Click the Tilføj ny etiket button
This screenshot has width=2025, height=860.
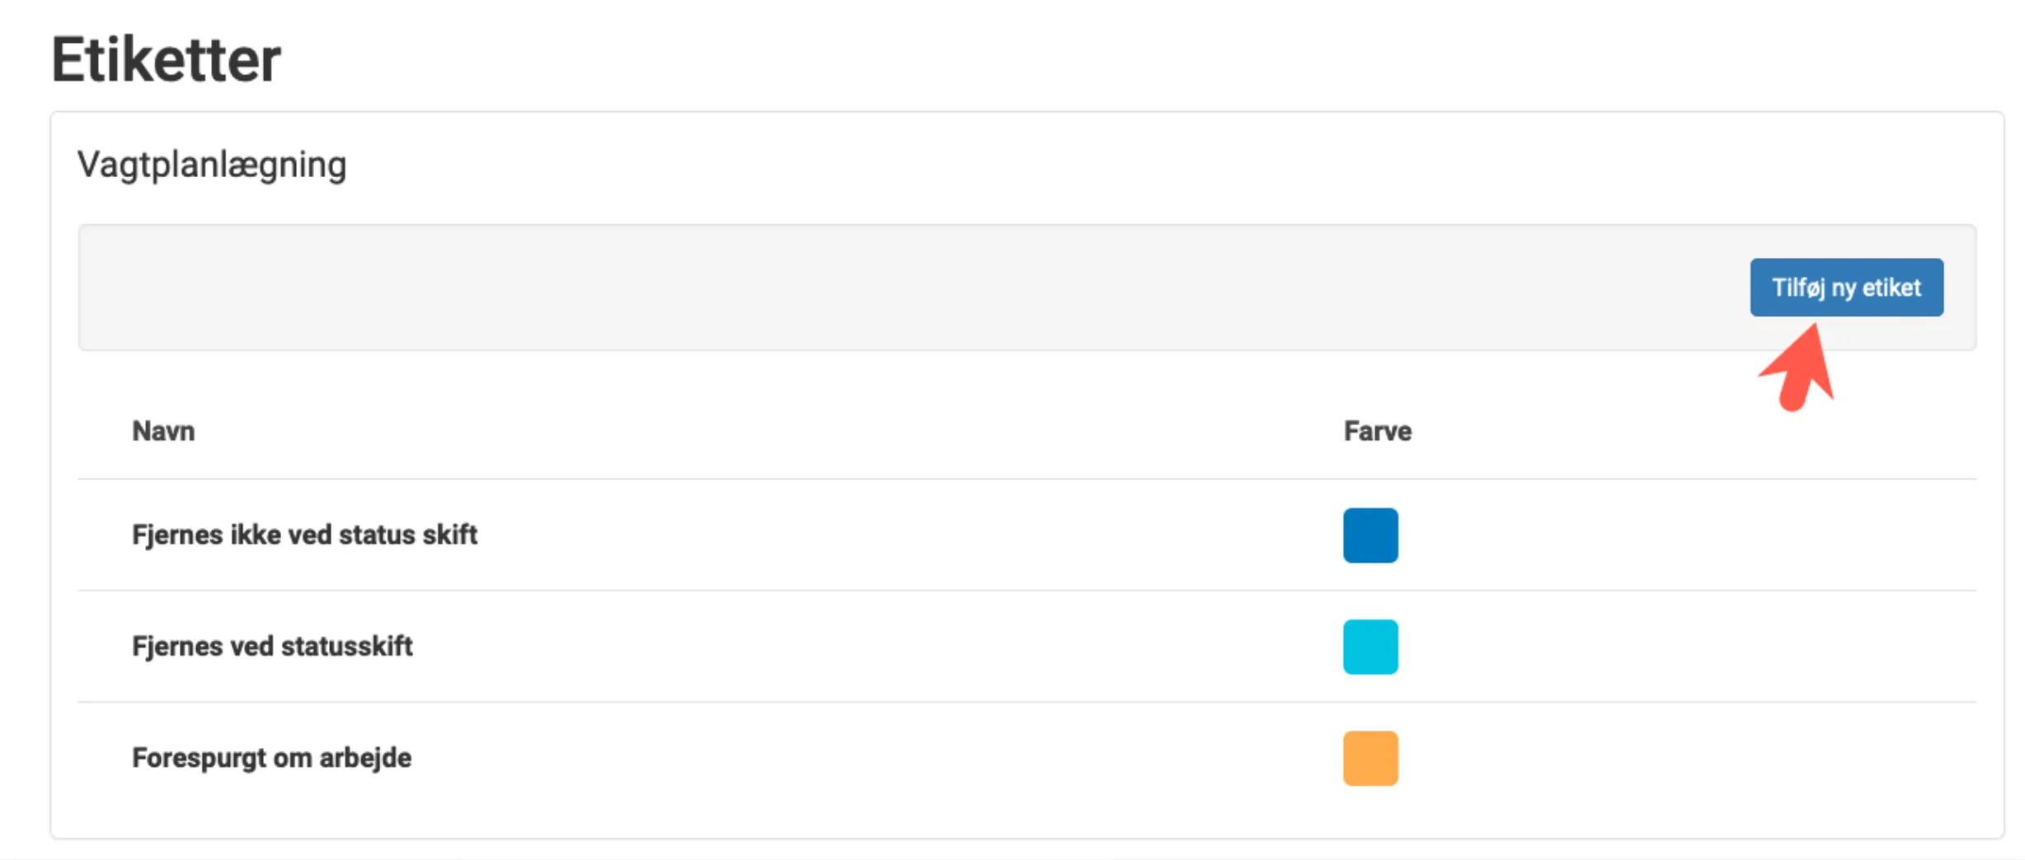coord(1846,287)
